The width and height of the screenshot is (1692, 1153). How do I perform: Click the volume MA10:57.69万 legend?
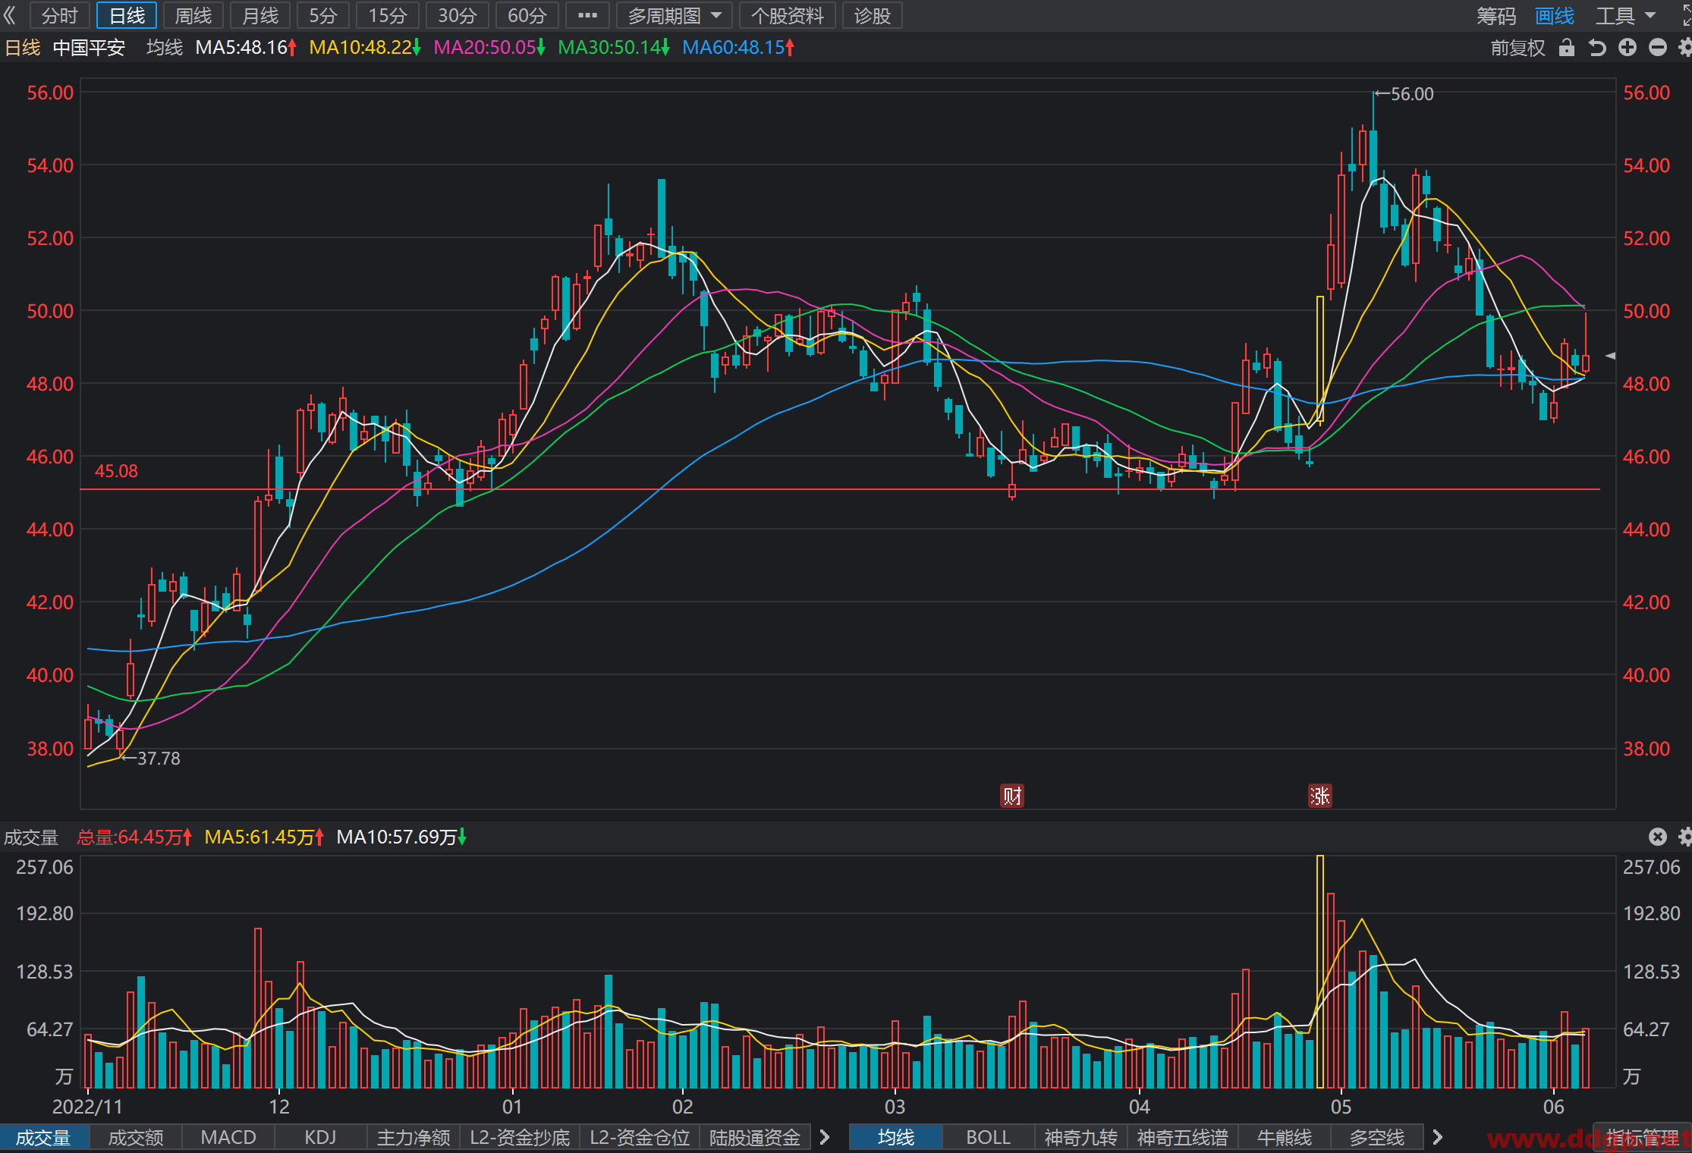(x=401, y=837)
